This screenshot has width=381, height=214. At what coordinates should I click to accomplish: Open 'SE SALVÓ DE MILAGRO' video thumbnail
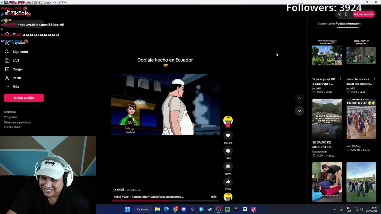[x=327, y=119]
